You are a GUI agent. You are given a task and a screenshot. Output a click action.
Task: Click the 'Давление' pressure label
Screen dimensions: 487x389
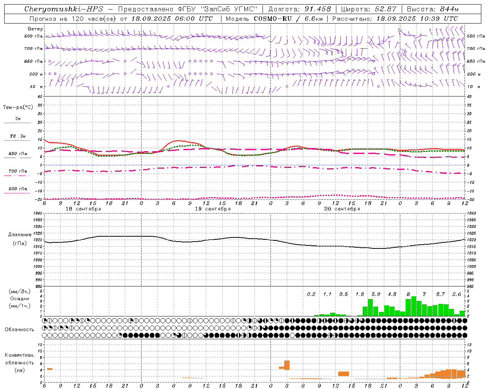[20, 235]
